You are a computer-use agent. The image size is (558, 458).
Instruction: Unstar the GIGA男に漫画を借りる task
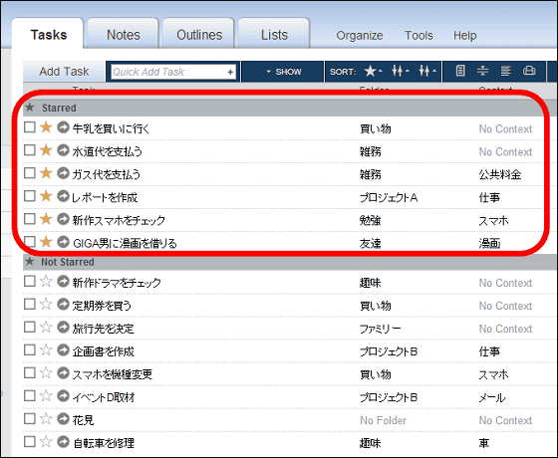pyautogui.click(x=46, y=242)
